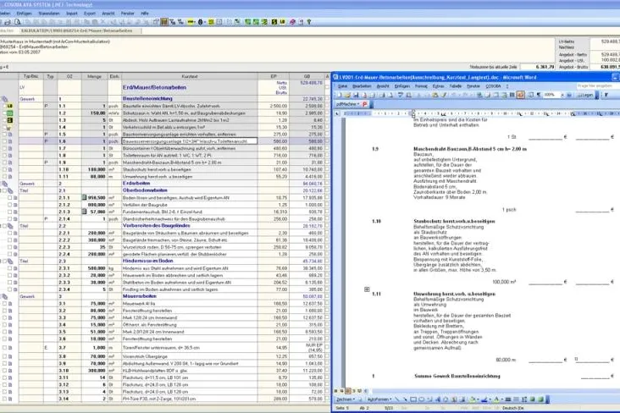Select the Rectangle tool in Word drawing toolbar
The width and height of the screenshot is (620, 413).
pyautogui.click(x=413, y=399)
